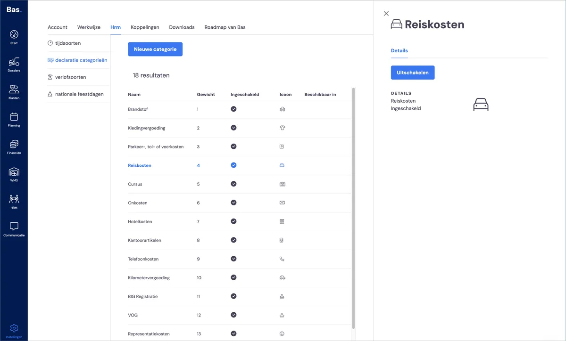Screen dimensions: 566x341
Task: Click the Brandstof row icon
Action: click(282, 109)
